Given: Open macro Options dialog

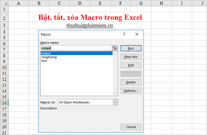Looking at the screenshot, I should (131, 91).
